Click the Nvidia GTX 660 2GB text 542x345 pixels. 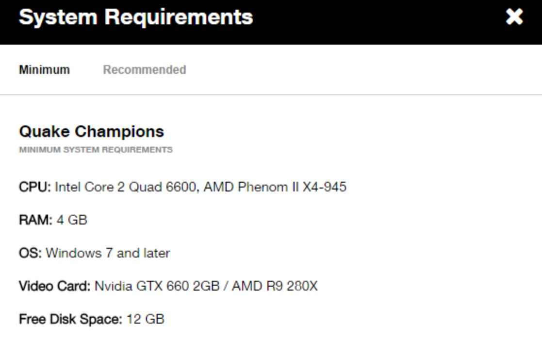click(157, 286)
